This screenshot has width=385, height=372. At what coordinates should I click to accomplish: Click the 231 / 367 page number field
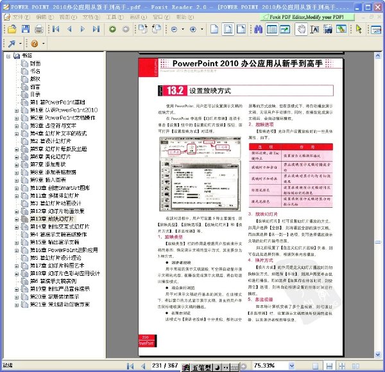pos(165,366)
